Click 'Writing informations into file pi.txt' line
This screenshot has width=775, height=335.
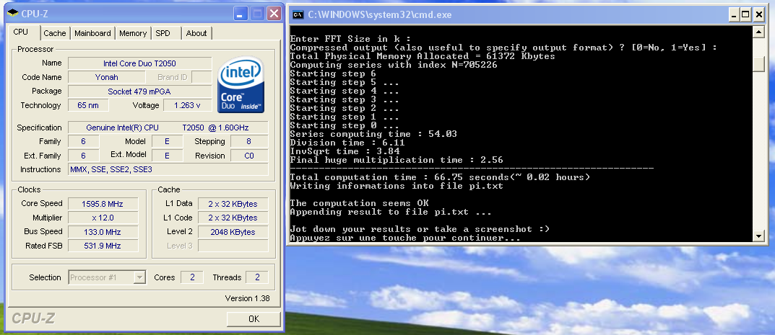click(x=397, y=186)
